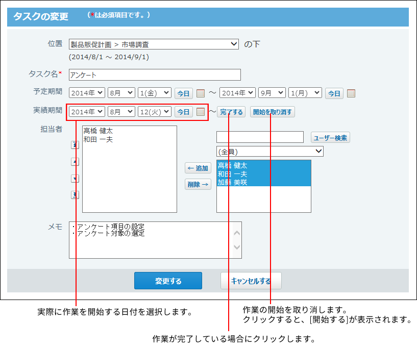Select 高橋 健太 in candidate list
The height and width of the screenshot is (348, 417).
(264, 165)
